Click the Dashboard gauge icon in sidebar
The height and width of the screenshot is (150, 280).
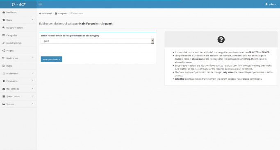coord(4,12)
